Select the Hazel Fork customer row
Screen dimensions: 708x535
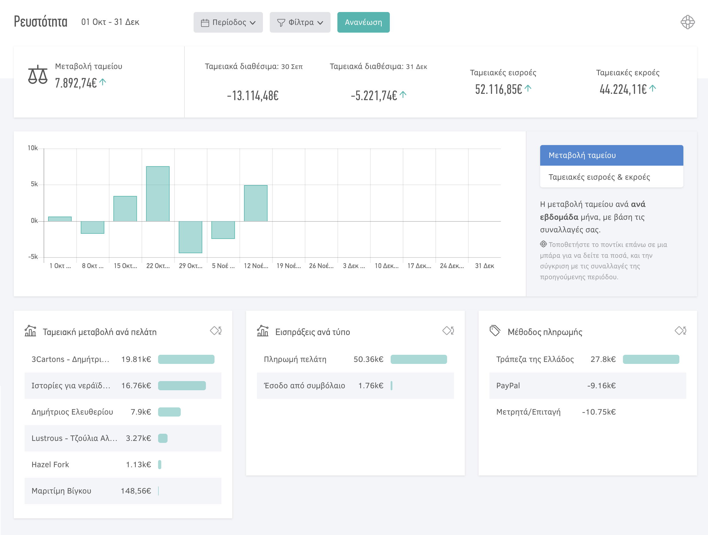tap(123, 465)
